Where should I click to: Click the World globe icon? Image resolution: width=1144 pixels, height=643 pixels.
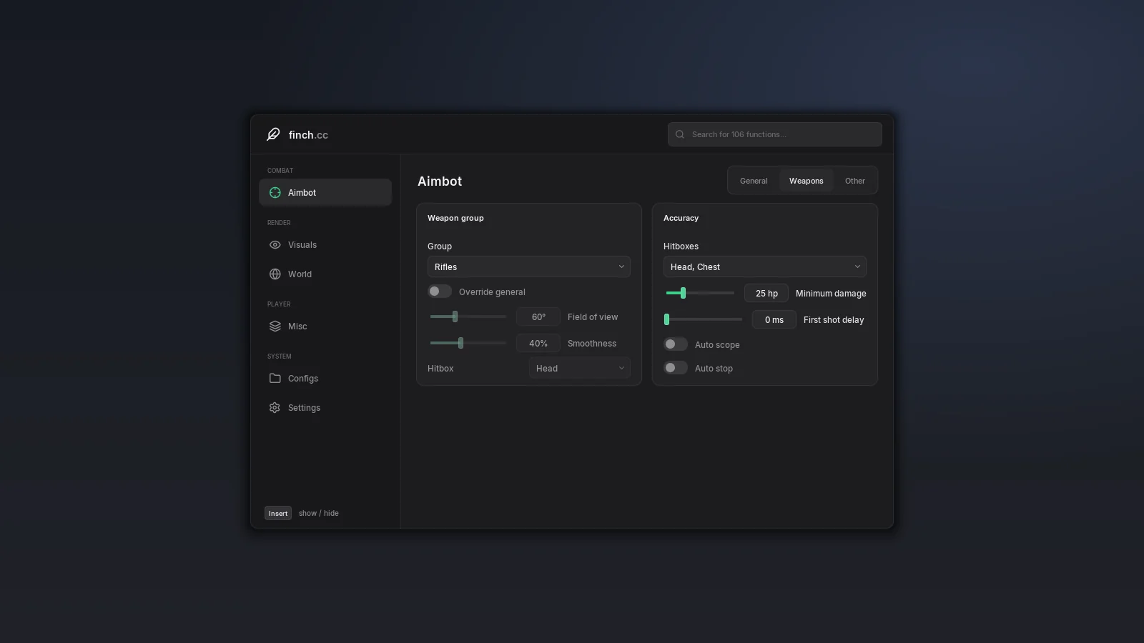pos(275,274)
